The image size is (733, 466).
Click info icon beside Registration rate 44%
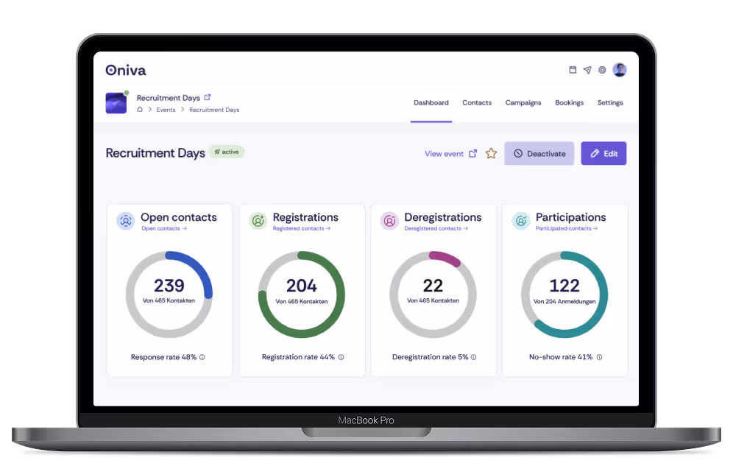[x=341, y=357]
